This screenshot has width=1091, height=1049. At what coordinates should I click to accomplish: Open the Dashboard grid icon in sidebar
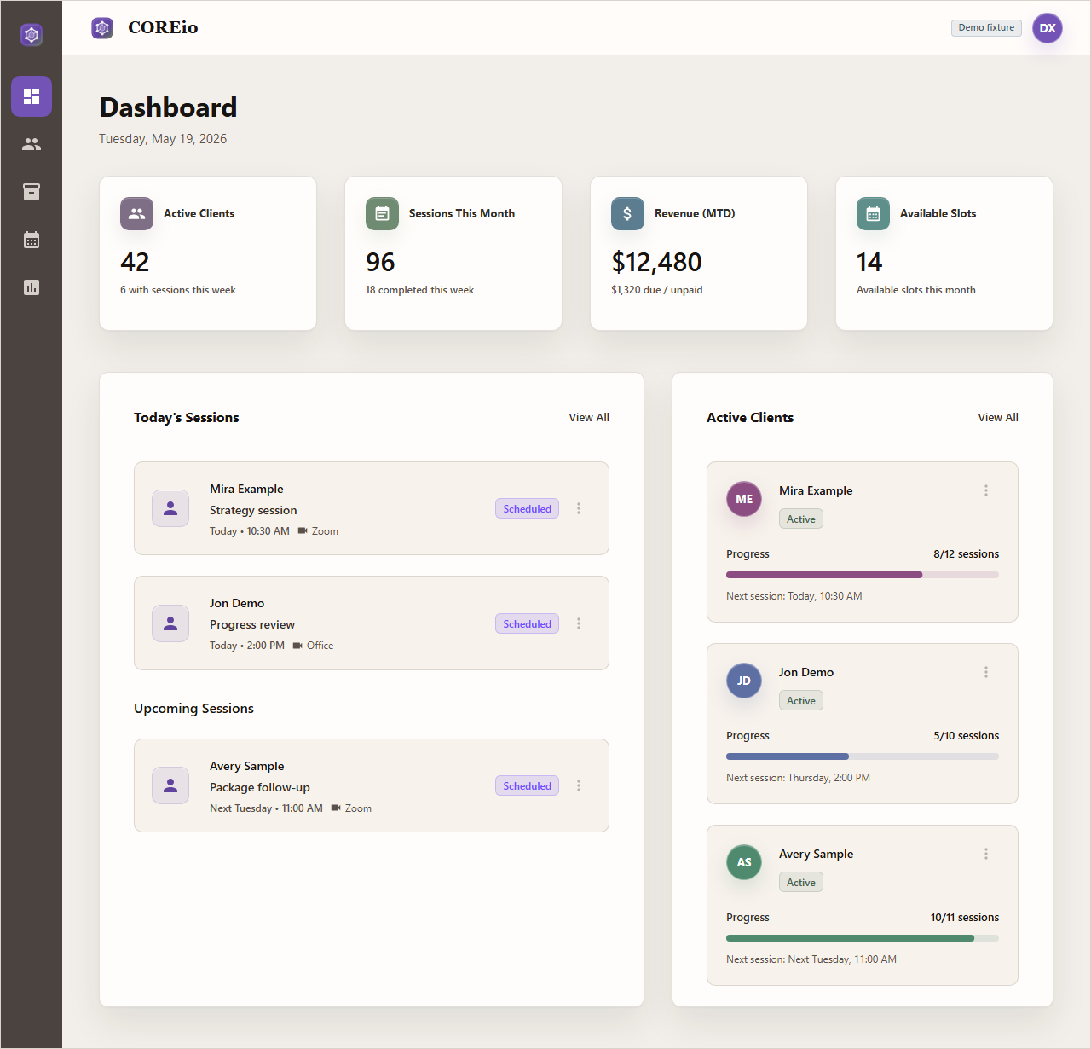[32, 96]
